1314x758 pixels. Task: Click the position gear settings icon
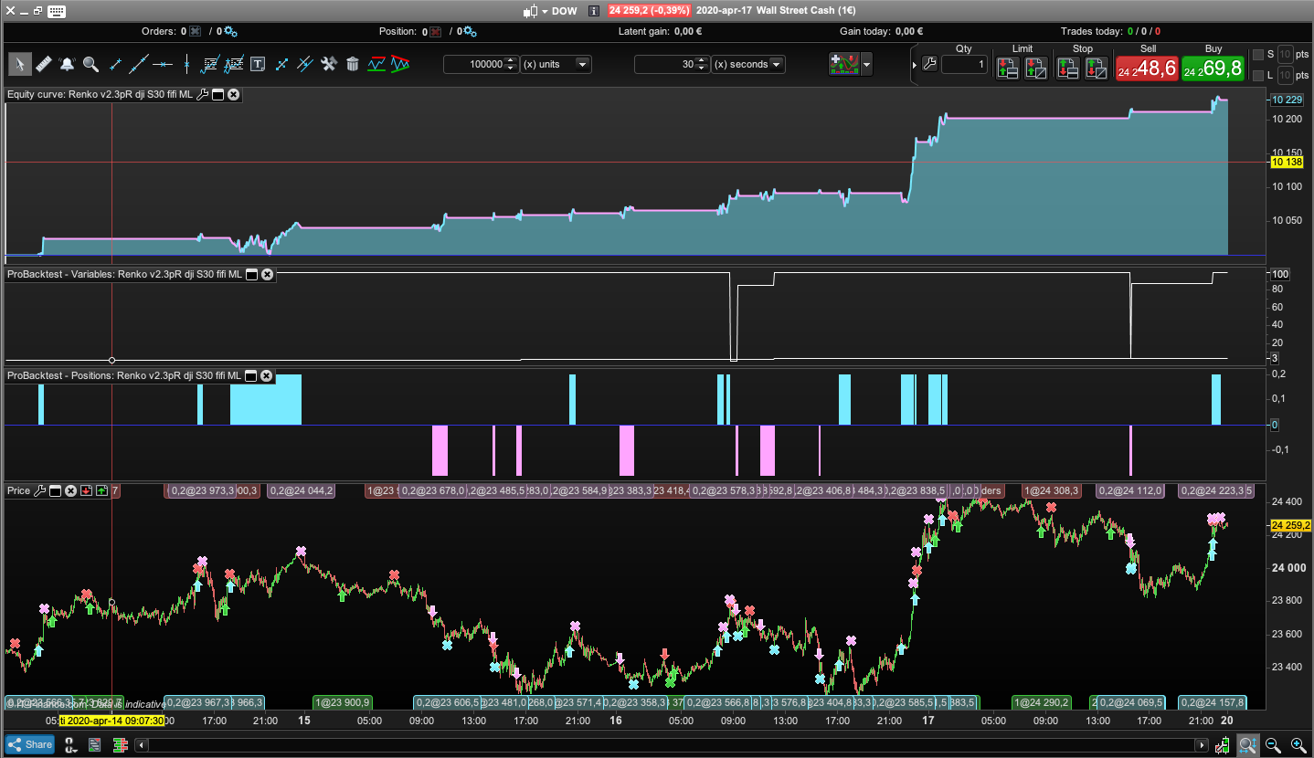470,31
